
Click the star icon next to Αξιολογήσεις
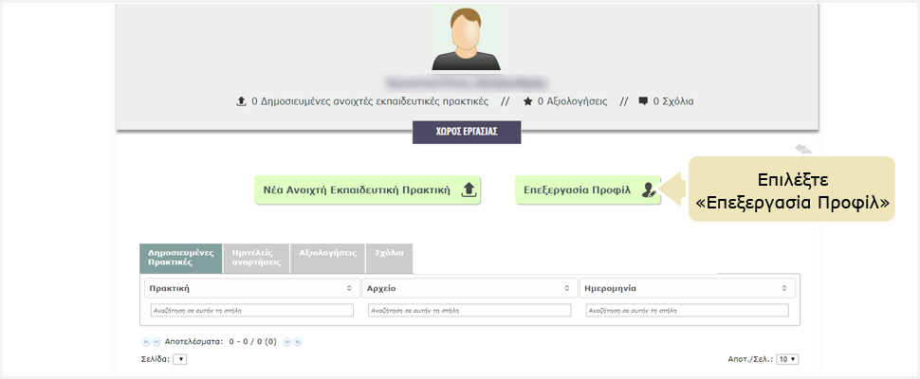(x=527, y=100)
